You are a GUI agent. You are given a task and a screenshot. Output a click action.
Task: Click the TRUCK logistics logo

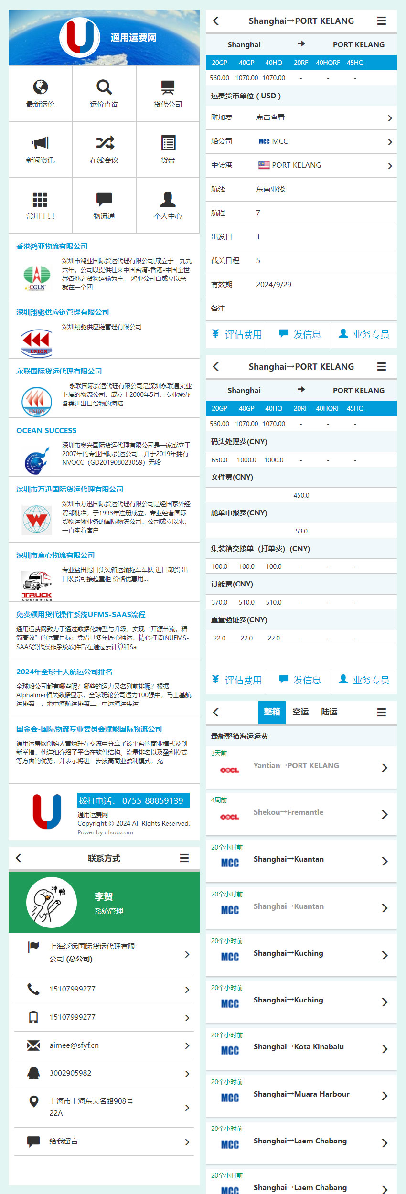pyautogui.click(x=37, y=586)
